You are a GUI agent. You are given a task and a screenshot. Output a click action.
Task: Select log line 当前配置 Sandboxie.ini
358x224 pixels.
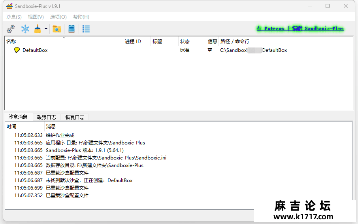coord(106,158)
